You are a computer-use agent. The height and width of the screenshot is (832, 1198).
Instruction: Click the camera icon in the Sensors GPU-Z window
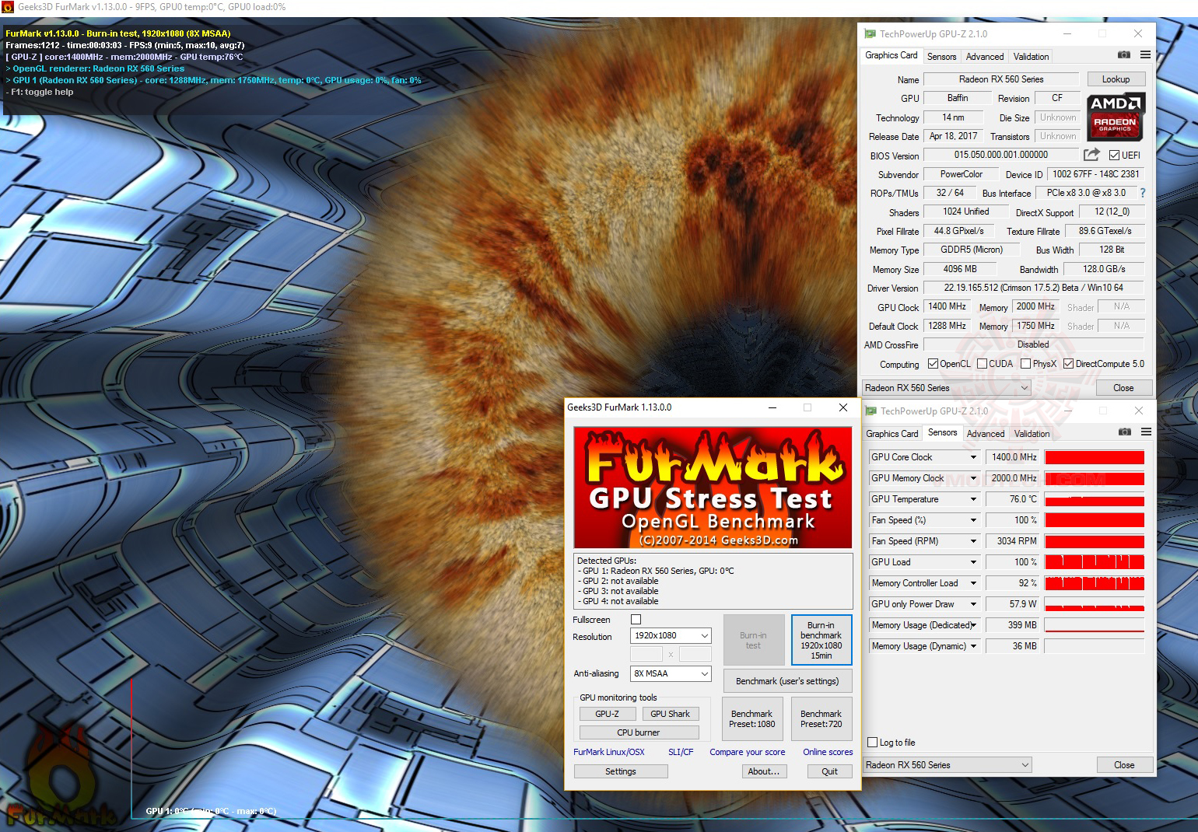point(1124,432)
